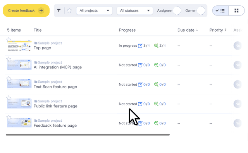Screen dimensions: 248x153
Task: Click the Title column header
Action: [38, 30]
